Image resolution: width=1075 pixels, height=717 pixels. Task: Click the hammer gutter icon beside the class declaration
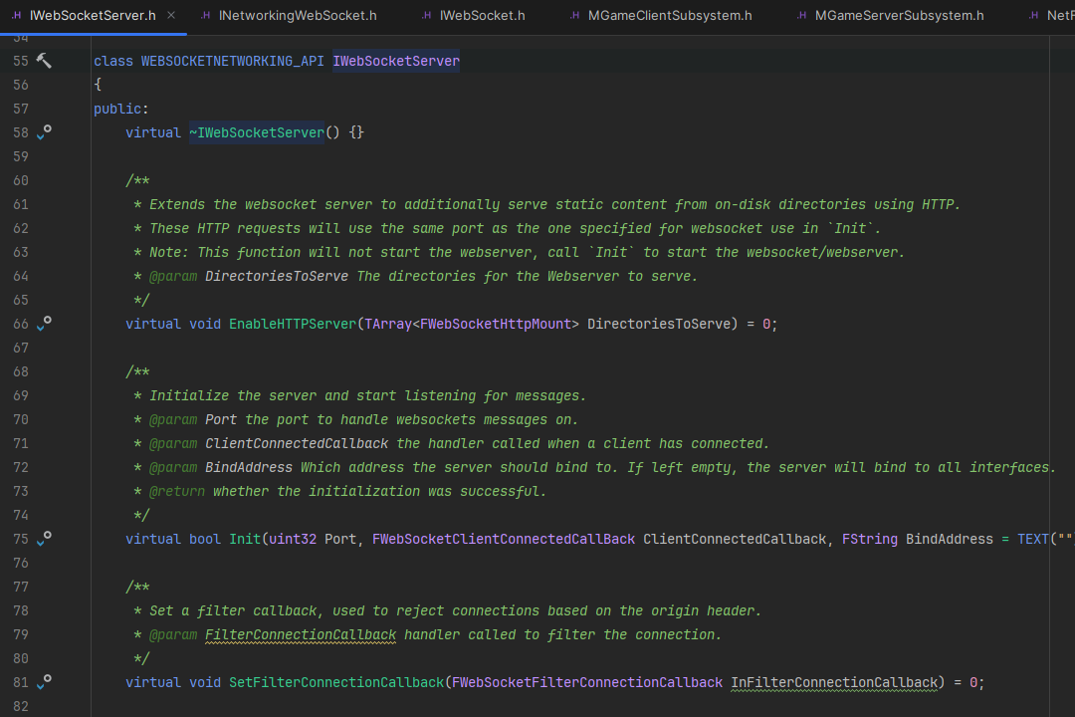42,61
